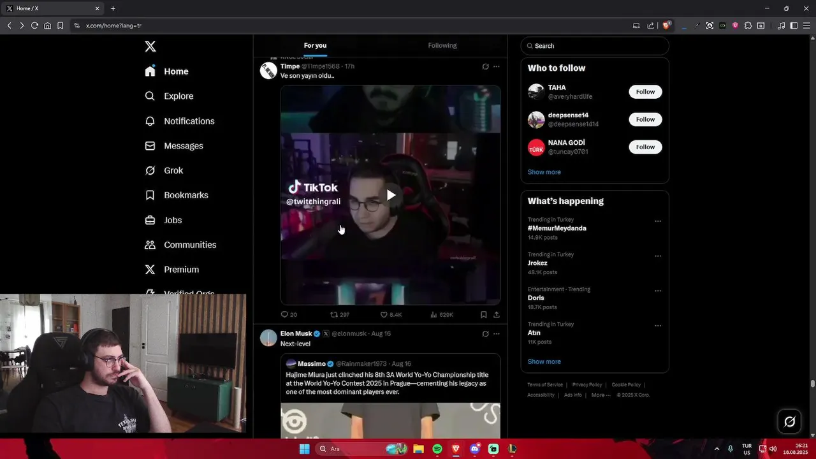
Task: Open Communities
Action: point(180,245)
